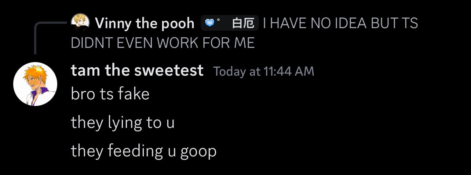Click Vinny the pooh's small reply avatar
Image resolution: width=471 pixels, height=175 pixels.
[80, 23]
